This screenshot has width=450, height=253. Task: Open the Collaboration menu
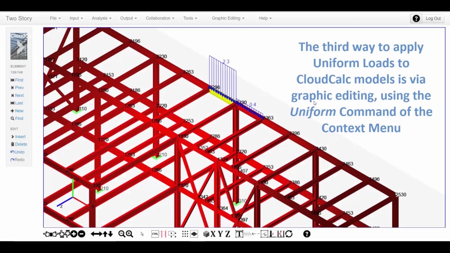click(x=160, y=18)
